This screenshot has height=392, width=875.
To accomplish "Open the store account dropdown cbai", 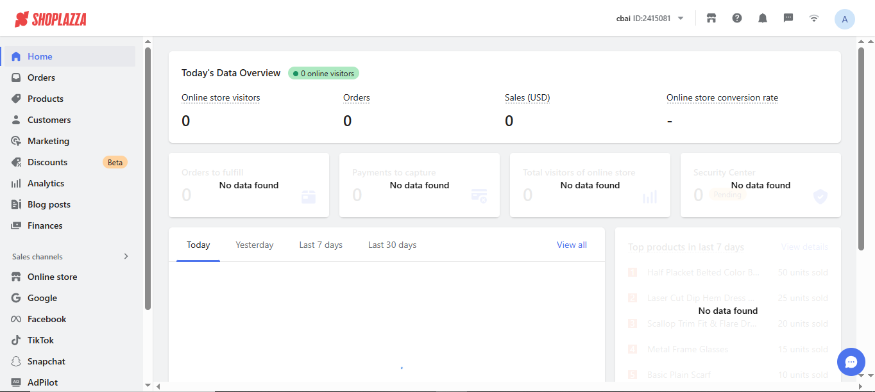I will click(x=650, y=19).
